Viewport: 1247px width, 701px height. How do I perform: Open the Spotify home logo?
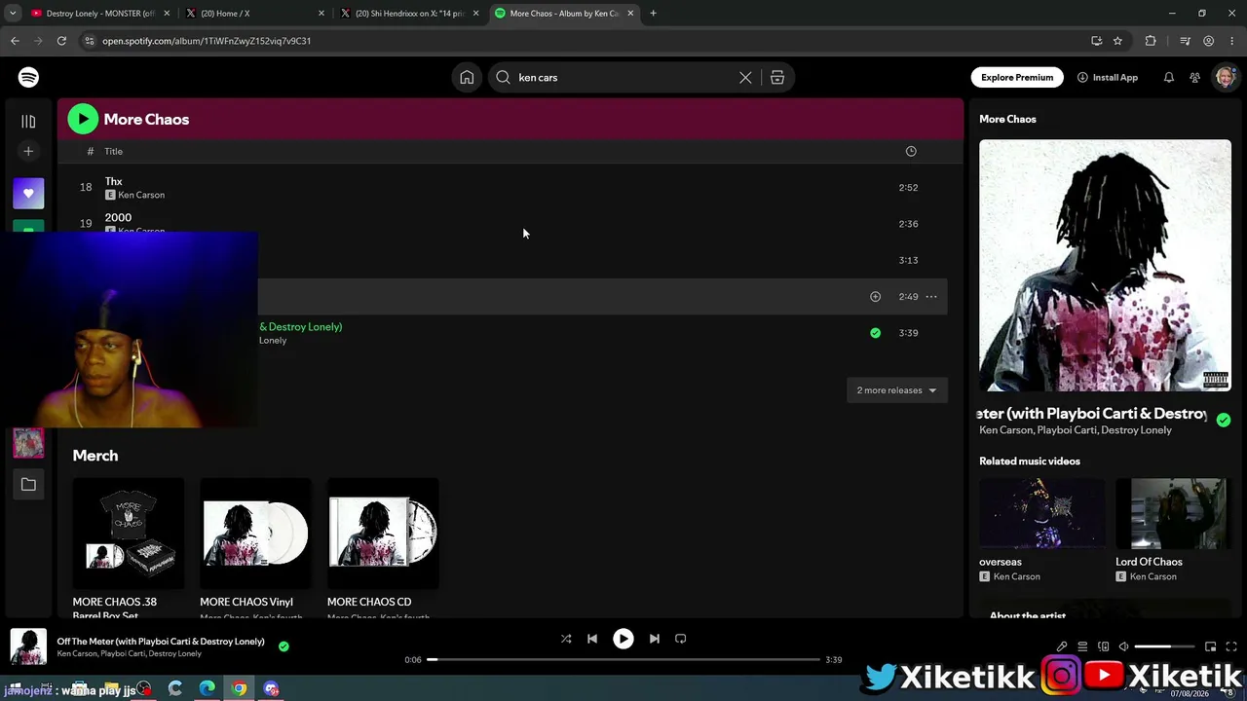pos(28,78)
